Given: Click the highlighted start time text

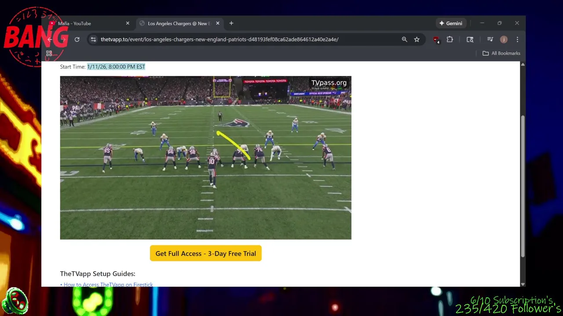Looking at the screenshot, I should click(x=116, y=67).
